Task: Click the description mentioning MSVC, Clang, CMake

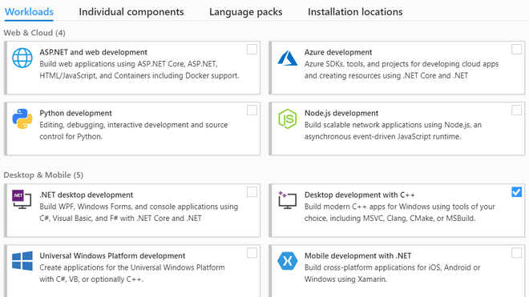Action: pyautogui.click(x=400, y=212)
